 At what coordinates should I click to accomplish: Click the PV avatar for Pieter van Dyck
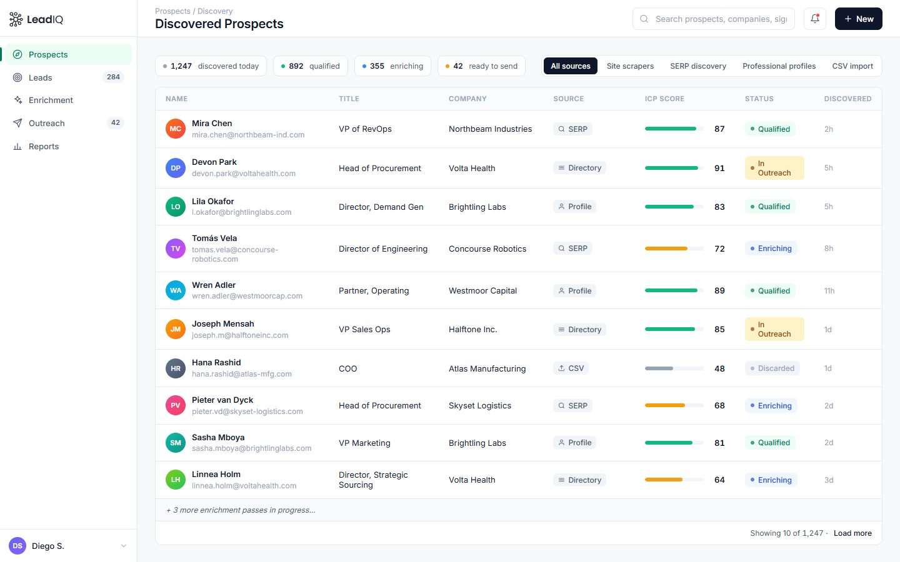[176, 405]
